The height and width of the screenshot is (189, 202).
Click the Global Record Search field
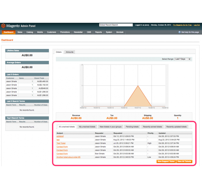[116, 25]
